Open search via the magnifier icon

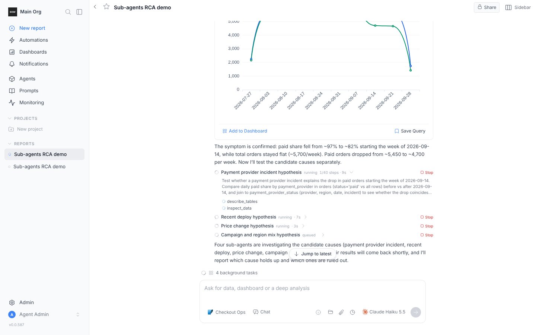pos(68,12)
